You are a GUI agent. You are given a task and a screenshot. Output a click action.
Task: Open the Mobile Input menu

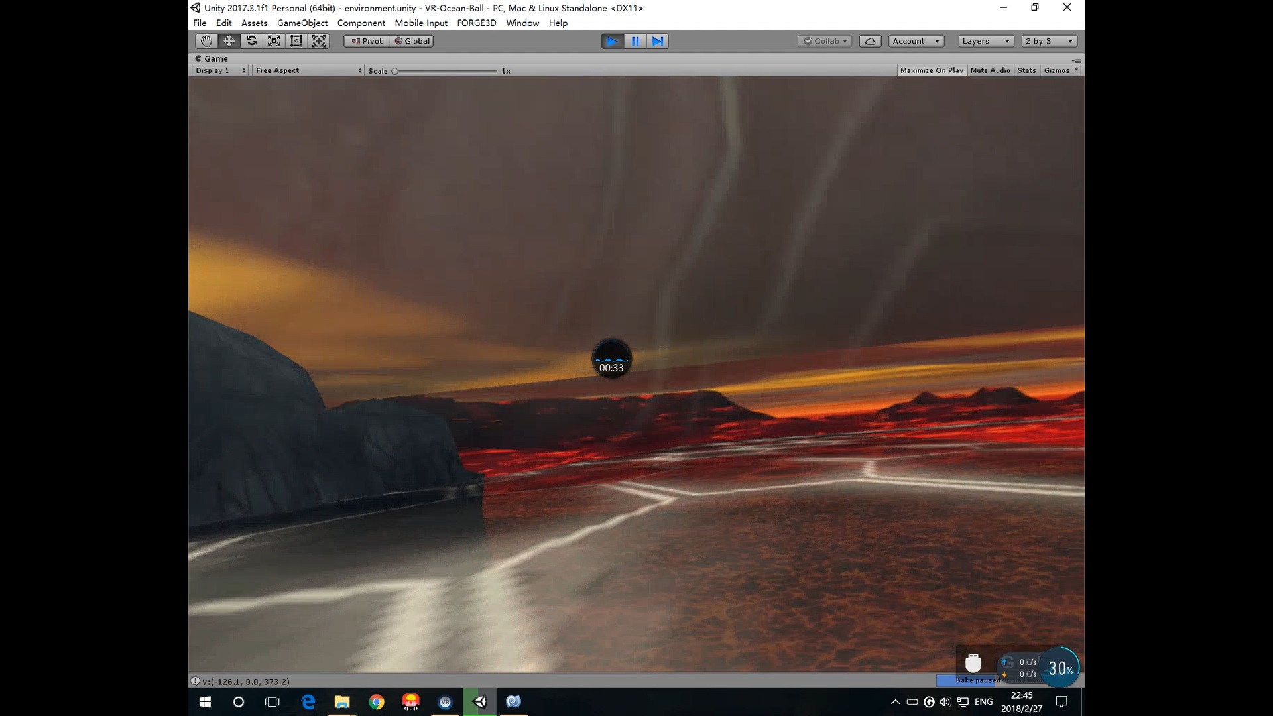[x=421, y=23]
